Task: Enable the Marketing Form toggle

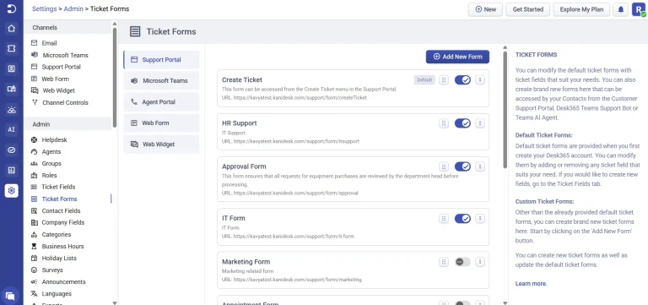Action: [x=462, y=262]
